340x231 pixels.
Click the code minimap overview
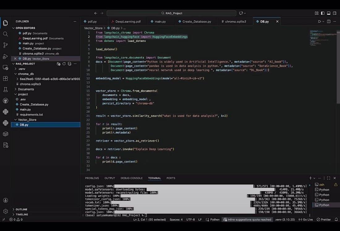pyautogui.click(x=323, y=38)
